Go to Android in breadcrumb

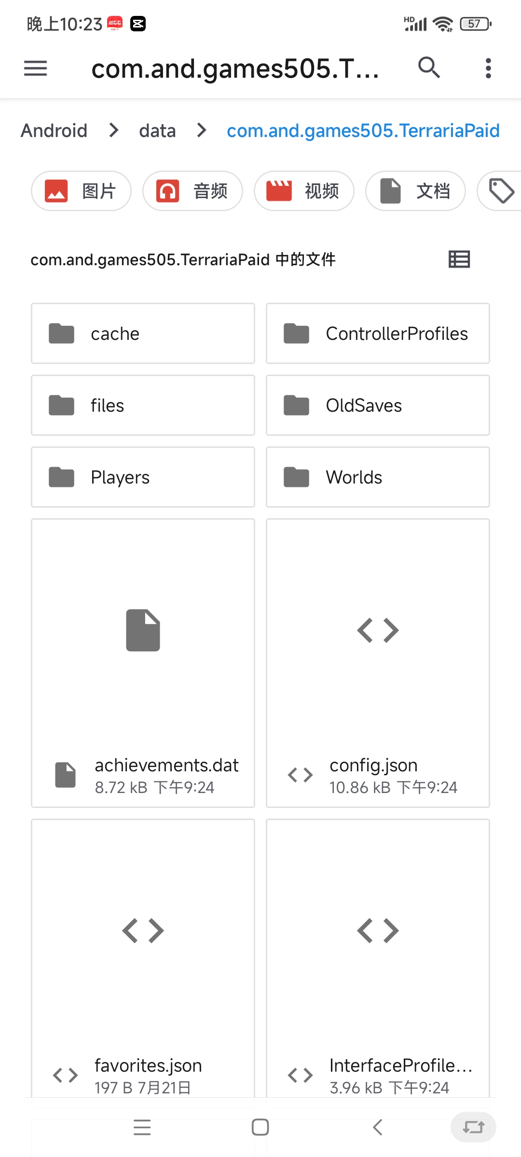(54, 131)
